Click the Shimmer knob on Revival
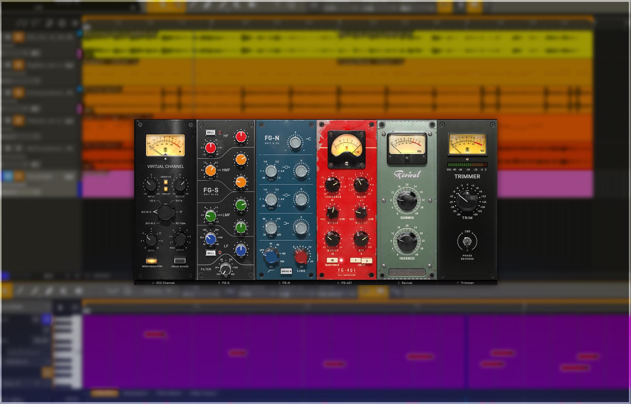This screenshot has height=404, width=631. click(407, 200)
